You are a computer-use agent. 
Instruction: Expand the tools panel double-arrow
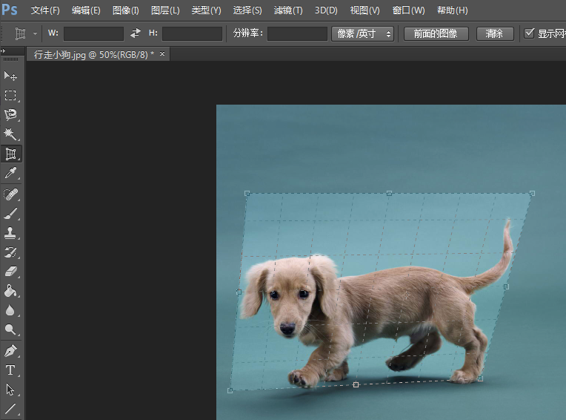point(4,51)
